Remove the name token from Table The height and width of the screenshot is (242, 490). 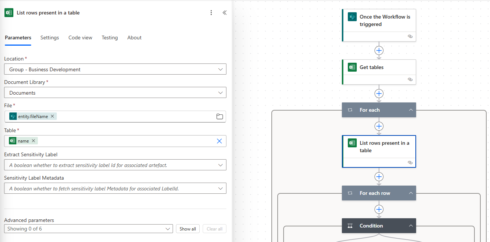pos(33,141)
